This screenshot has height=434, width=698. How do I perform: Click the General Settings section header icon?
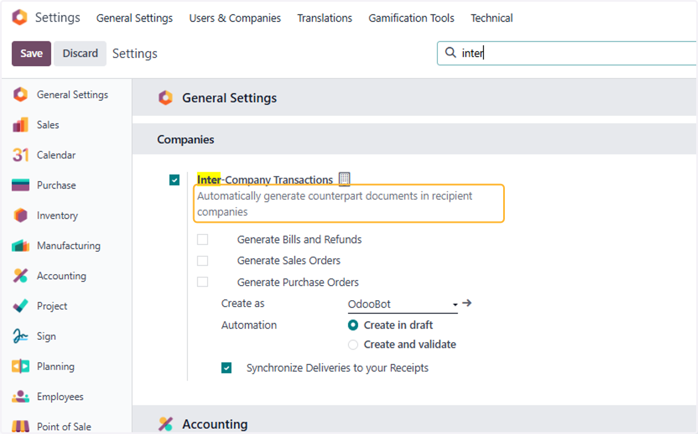click(166, 98)
